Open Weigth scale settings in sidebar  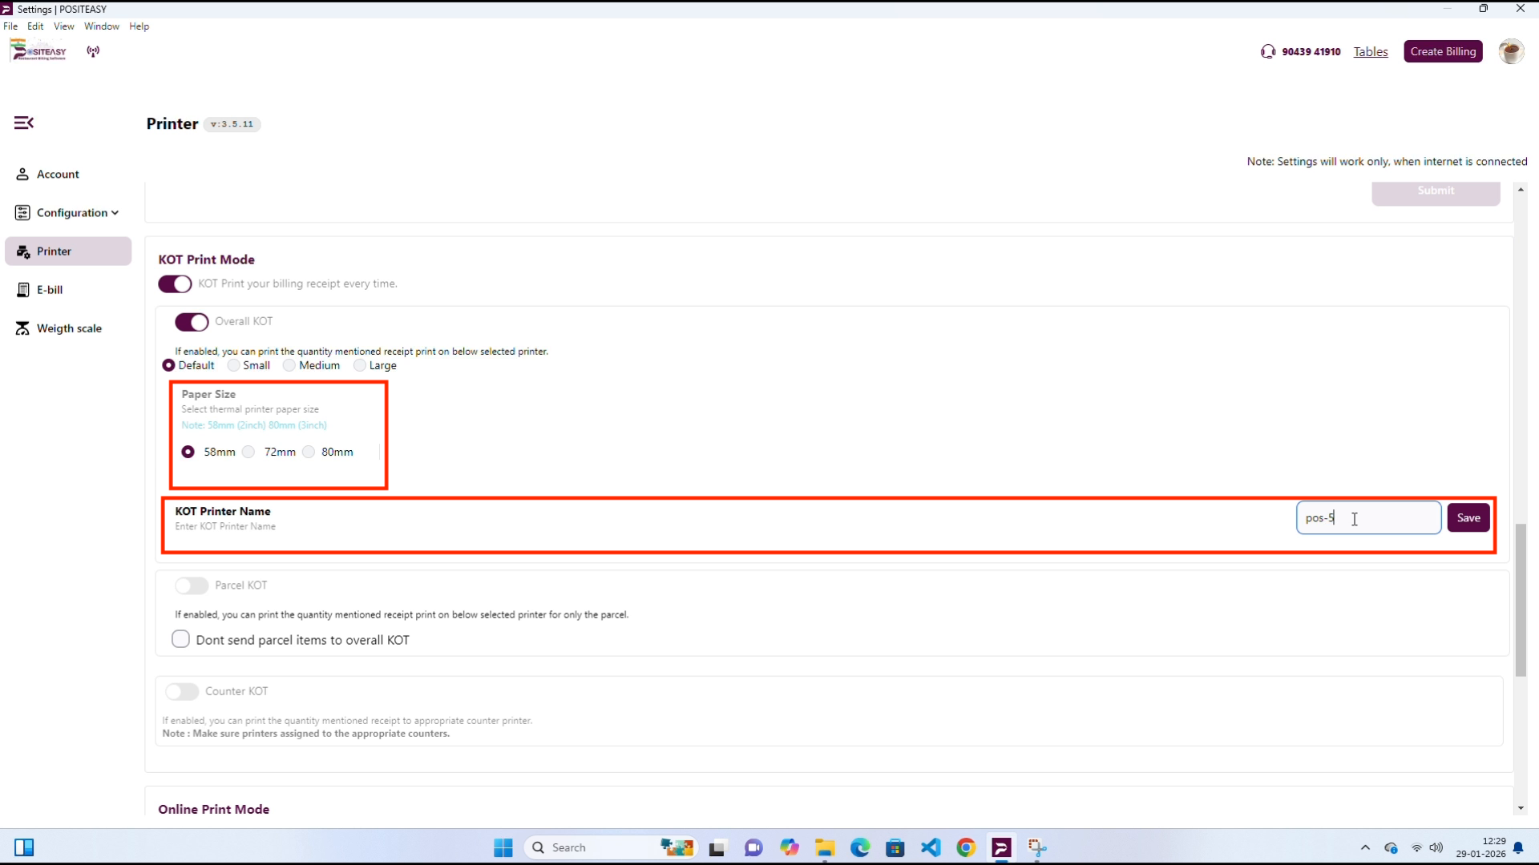69,328
